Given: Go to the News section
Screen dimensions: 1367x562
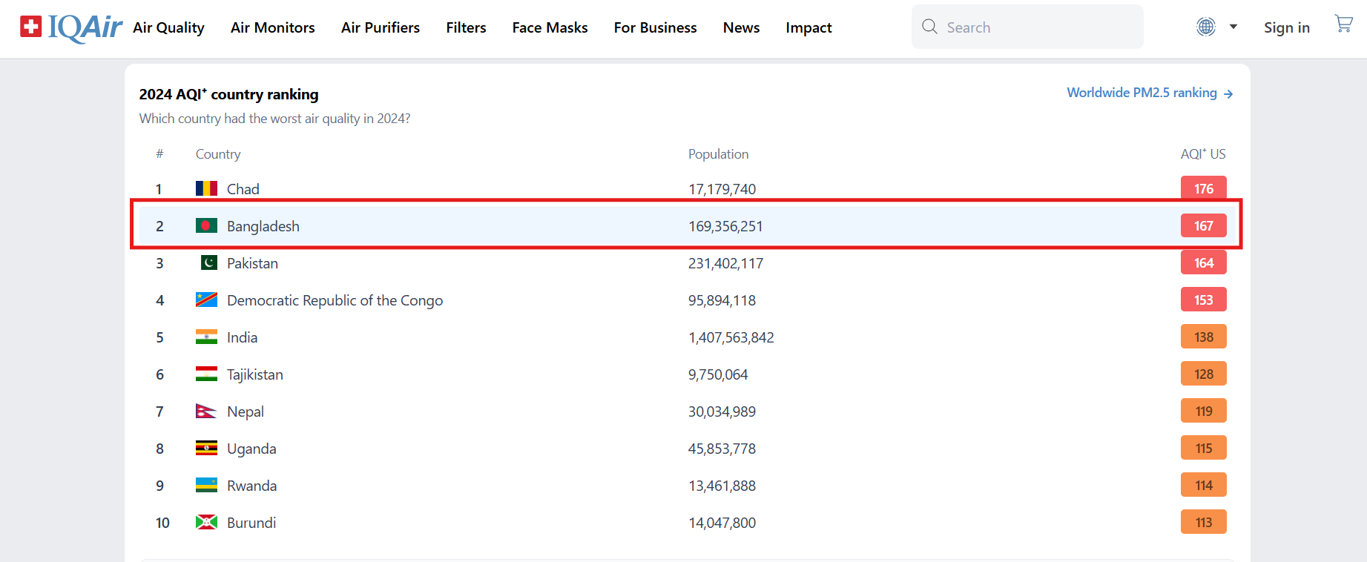Looking at the screenshot, I should coord(741,27).
